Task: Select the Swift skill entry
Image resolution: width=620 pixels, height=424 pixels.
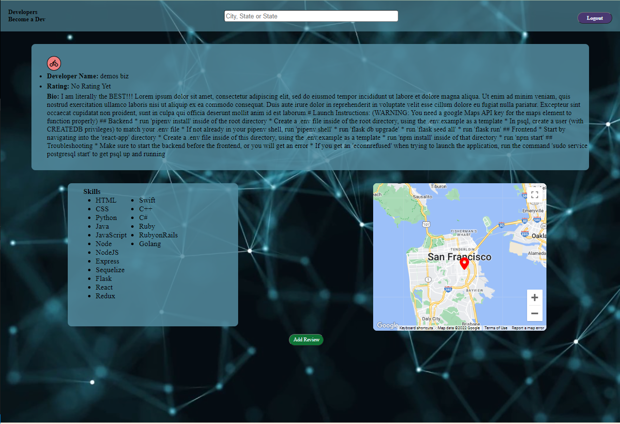Action: point(147,200)
